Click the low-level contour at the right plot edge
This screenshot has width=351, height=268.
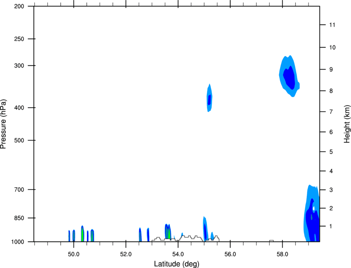click(x=312, y=214)
